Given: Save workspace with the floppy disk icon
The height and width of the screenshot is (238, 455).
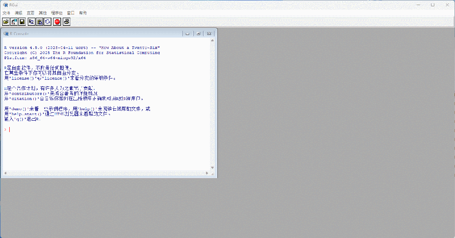Looking at the screenshot, I should pyautogui.click(x=22, y=22).
